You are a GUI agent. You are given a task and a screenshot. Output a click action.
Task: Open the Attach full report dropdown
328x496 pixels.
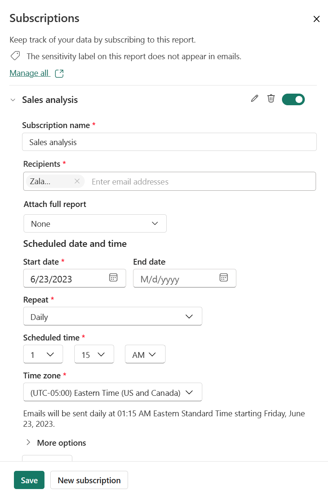click(95, 224)
